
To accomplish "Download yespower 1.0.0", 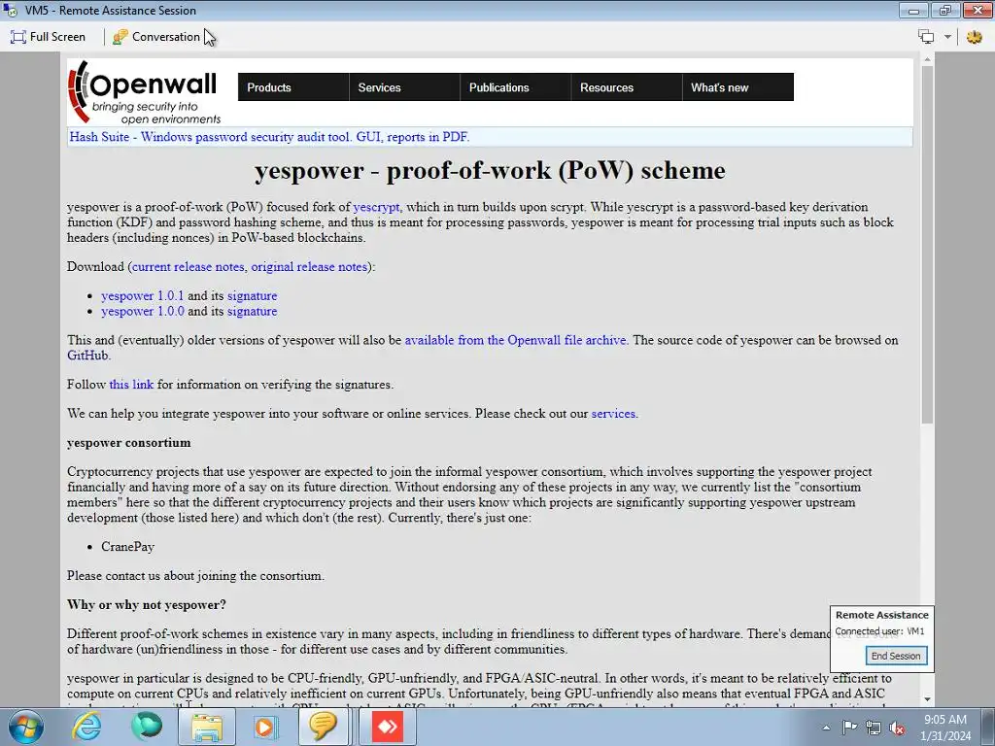I will point(142,312).
